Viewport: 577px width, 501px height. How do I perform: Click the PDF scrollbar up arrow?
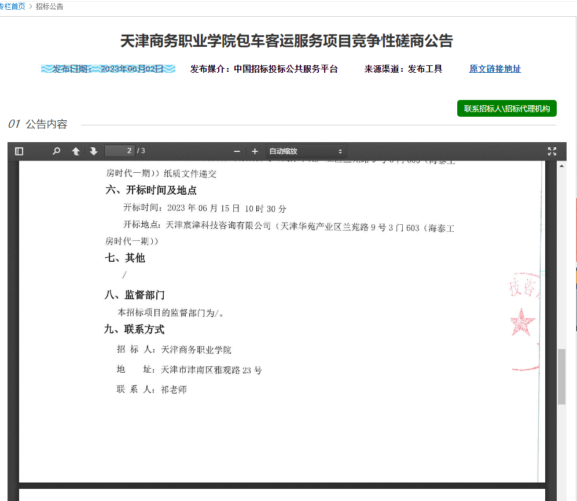coord(561,166)
